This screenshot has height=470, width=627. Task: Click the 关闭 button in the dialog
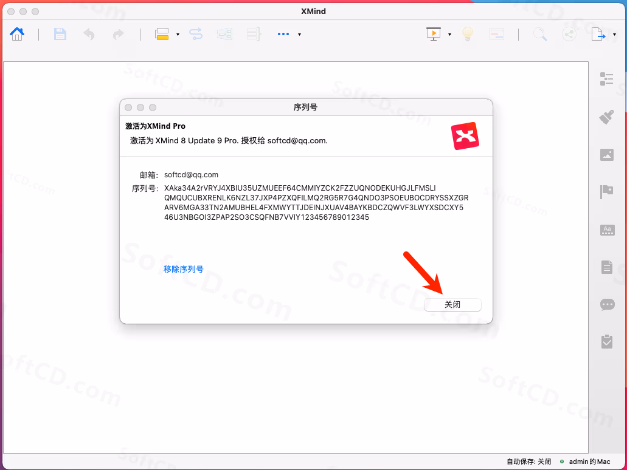(x=452, y=305)
